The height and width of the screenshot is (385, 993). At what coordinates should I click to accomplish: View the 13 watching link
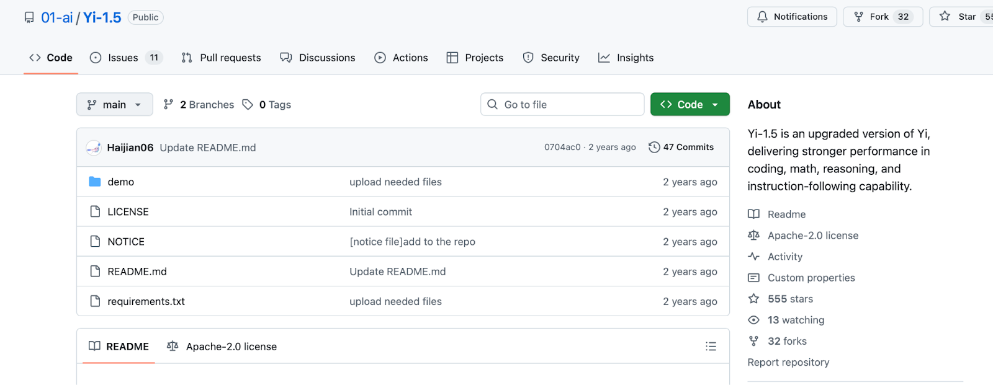(796, 319)
